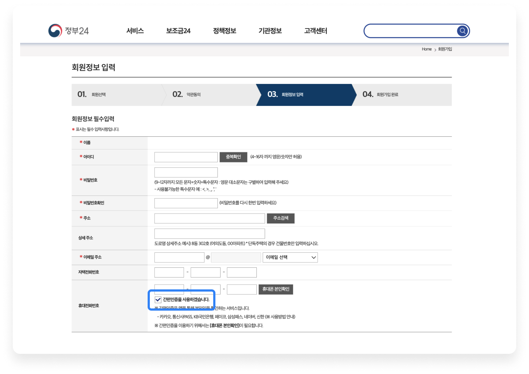Select the 기관정보 menu item
The height and width of the screenshot is (374, 529).
270,31
